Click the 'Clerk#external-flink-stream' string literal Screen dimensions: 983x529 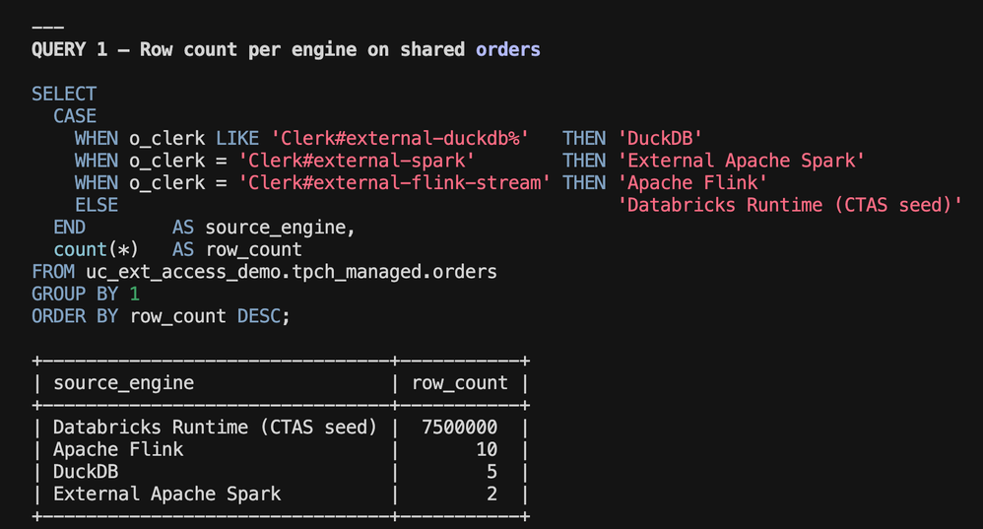pos(394,183)
